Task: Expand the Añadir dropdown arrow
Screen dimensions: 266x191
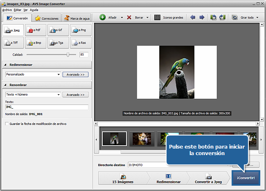Action: [121, 18]
